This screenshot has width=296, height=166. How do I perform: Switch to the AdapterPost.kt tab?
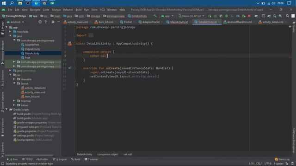[x=151, y=22]
